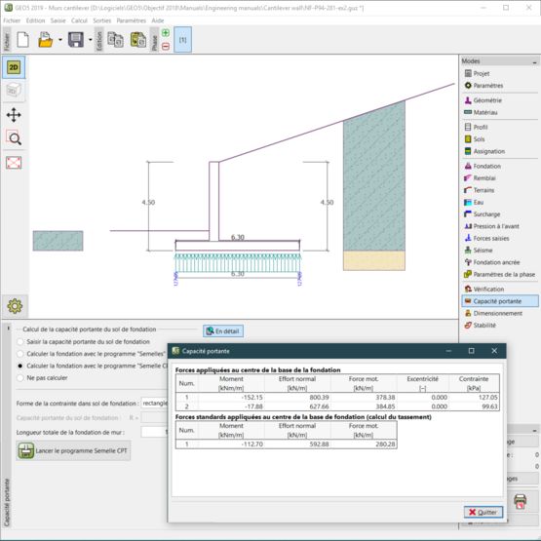Open the Calcul menu

[x=79, y=20]
